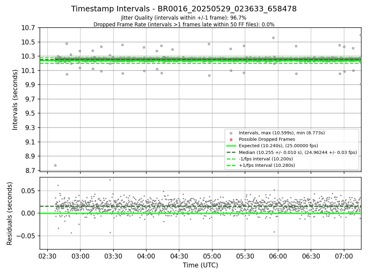
Task: Click the '04:00' x-axis tick label
Action: pos(146,256)
